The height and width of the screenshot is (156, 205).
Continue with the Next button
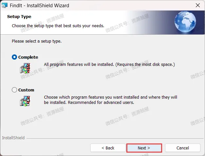[x=144, y=148]
